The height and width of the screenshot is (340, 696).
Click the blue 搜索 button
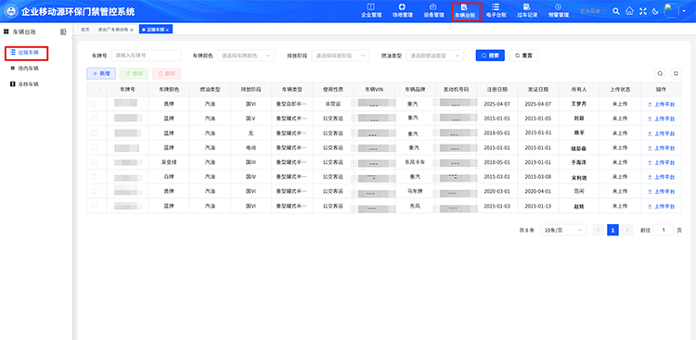490,56
